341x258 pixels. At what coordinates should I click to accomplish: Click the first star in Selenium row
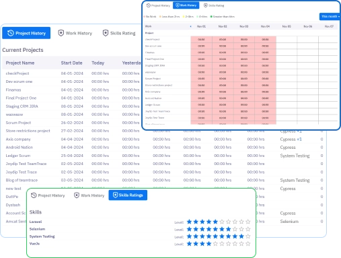(x=189, y=229)
